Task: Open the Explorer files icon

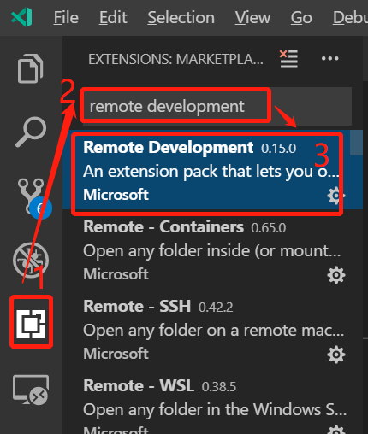Action: pos(30,68)
